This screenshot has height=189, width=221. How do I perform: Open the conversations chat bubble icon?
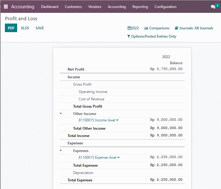[213, 7]
